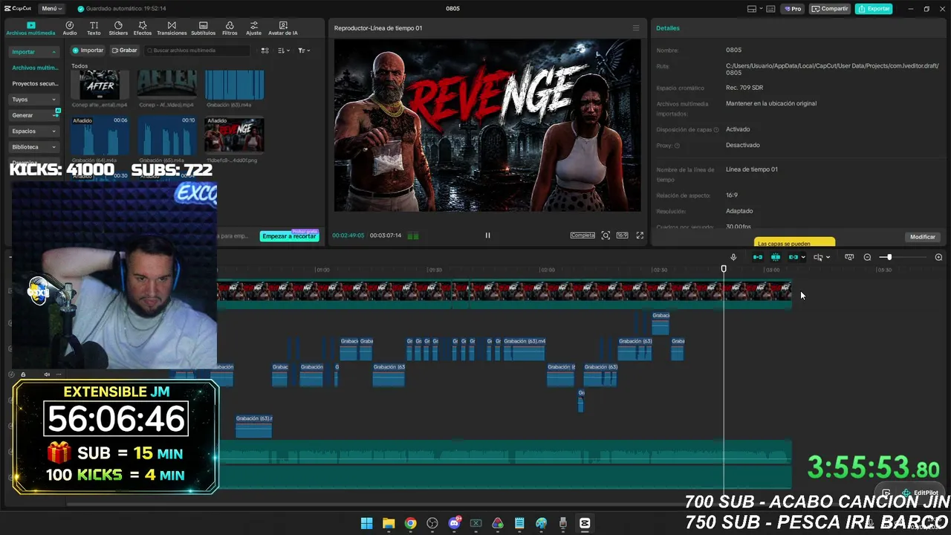This screenshot has height=535, width=951.
Task: Select the Archivos multimedia tab
Action: pyautogui.click(x=30, y=28)
